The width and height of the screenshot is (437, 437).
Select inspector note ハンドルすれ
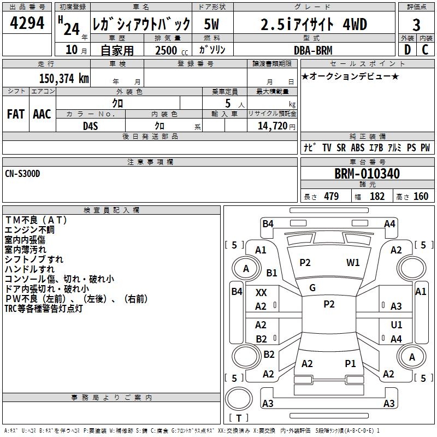(30, 269)
